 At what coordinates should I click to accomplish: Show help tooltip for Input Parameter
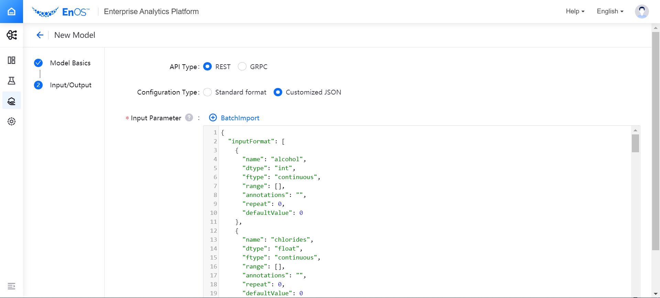coord(189,118)
